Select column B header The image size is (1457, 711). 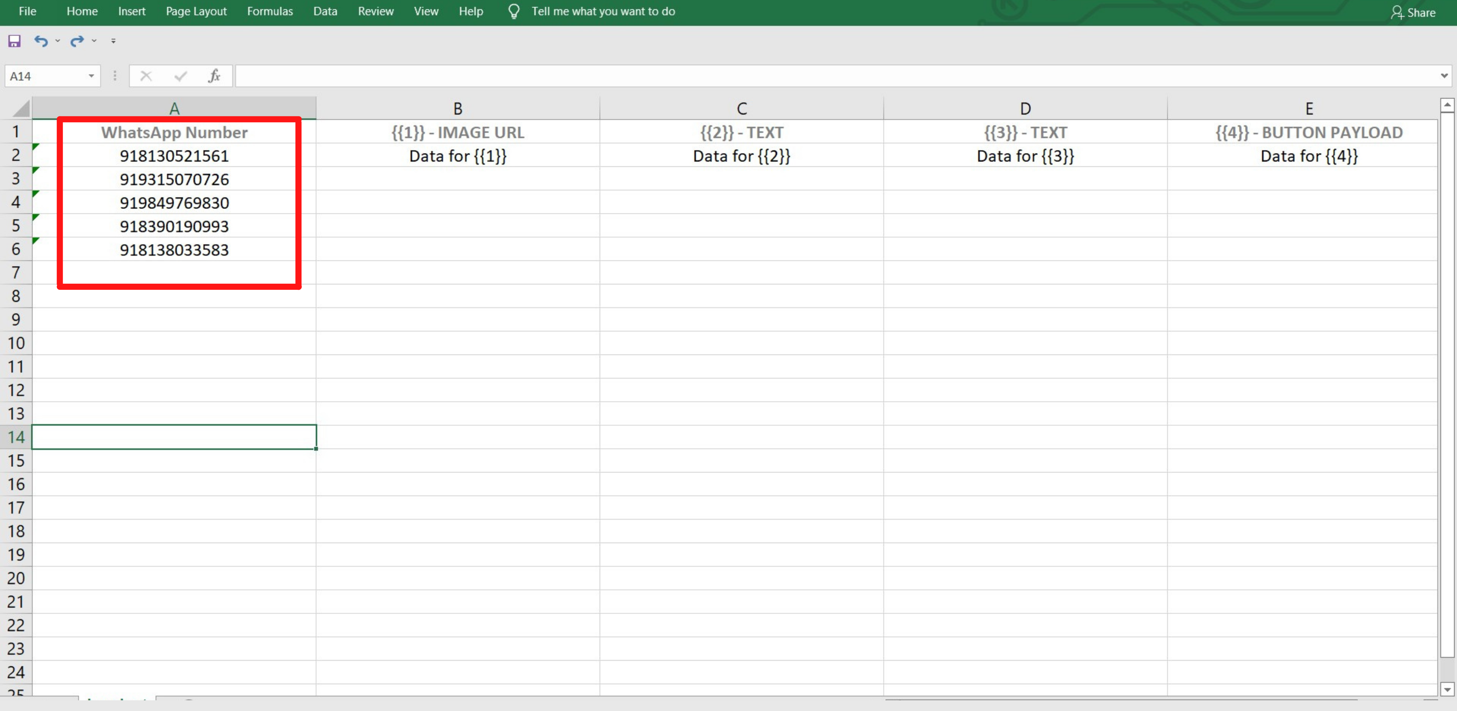tap(458, 108)
